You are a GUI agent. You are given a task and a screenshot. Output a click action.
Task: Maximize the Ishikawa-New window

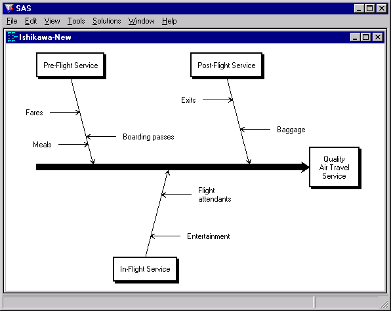point(365,37)
